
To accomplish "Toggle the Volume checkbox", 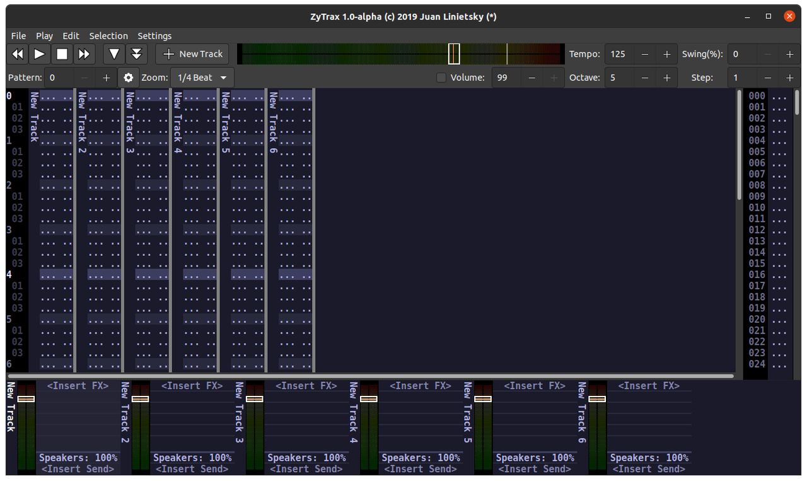I will [441, 78].
